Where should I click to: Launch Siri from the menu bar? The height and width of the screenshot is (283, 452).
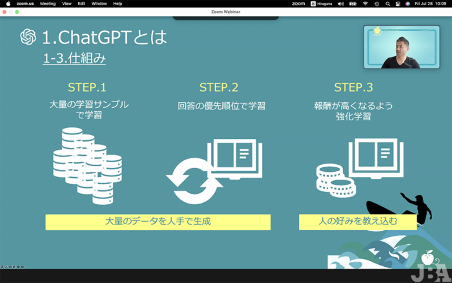tap(407, 4)
